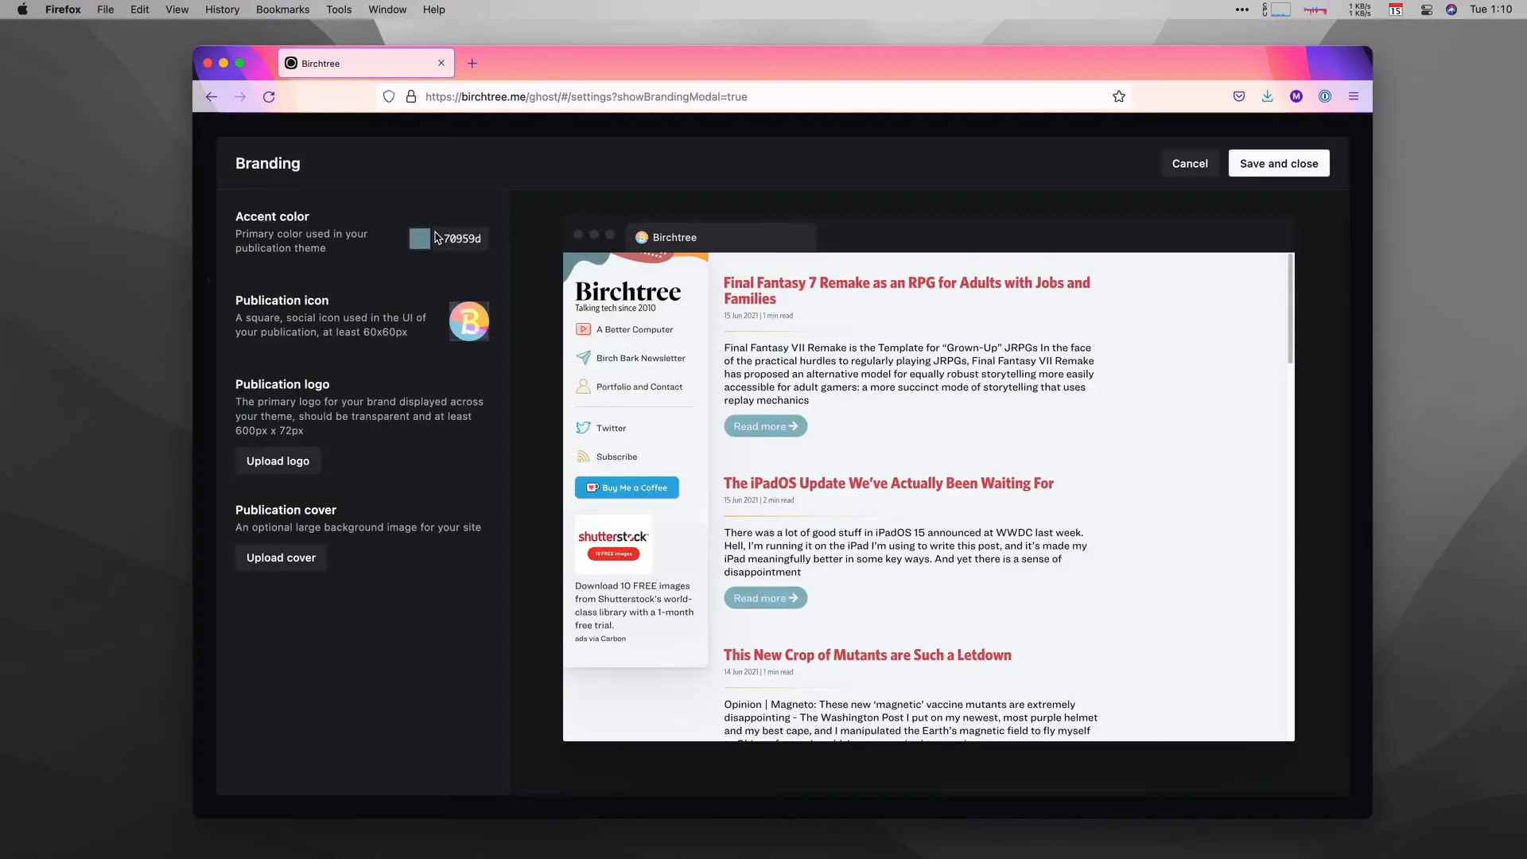Open the Firefox hamburger menu
Screen dimensions: 1527x859
pos(1354,97)
